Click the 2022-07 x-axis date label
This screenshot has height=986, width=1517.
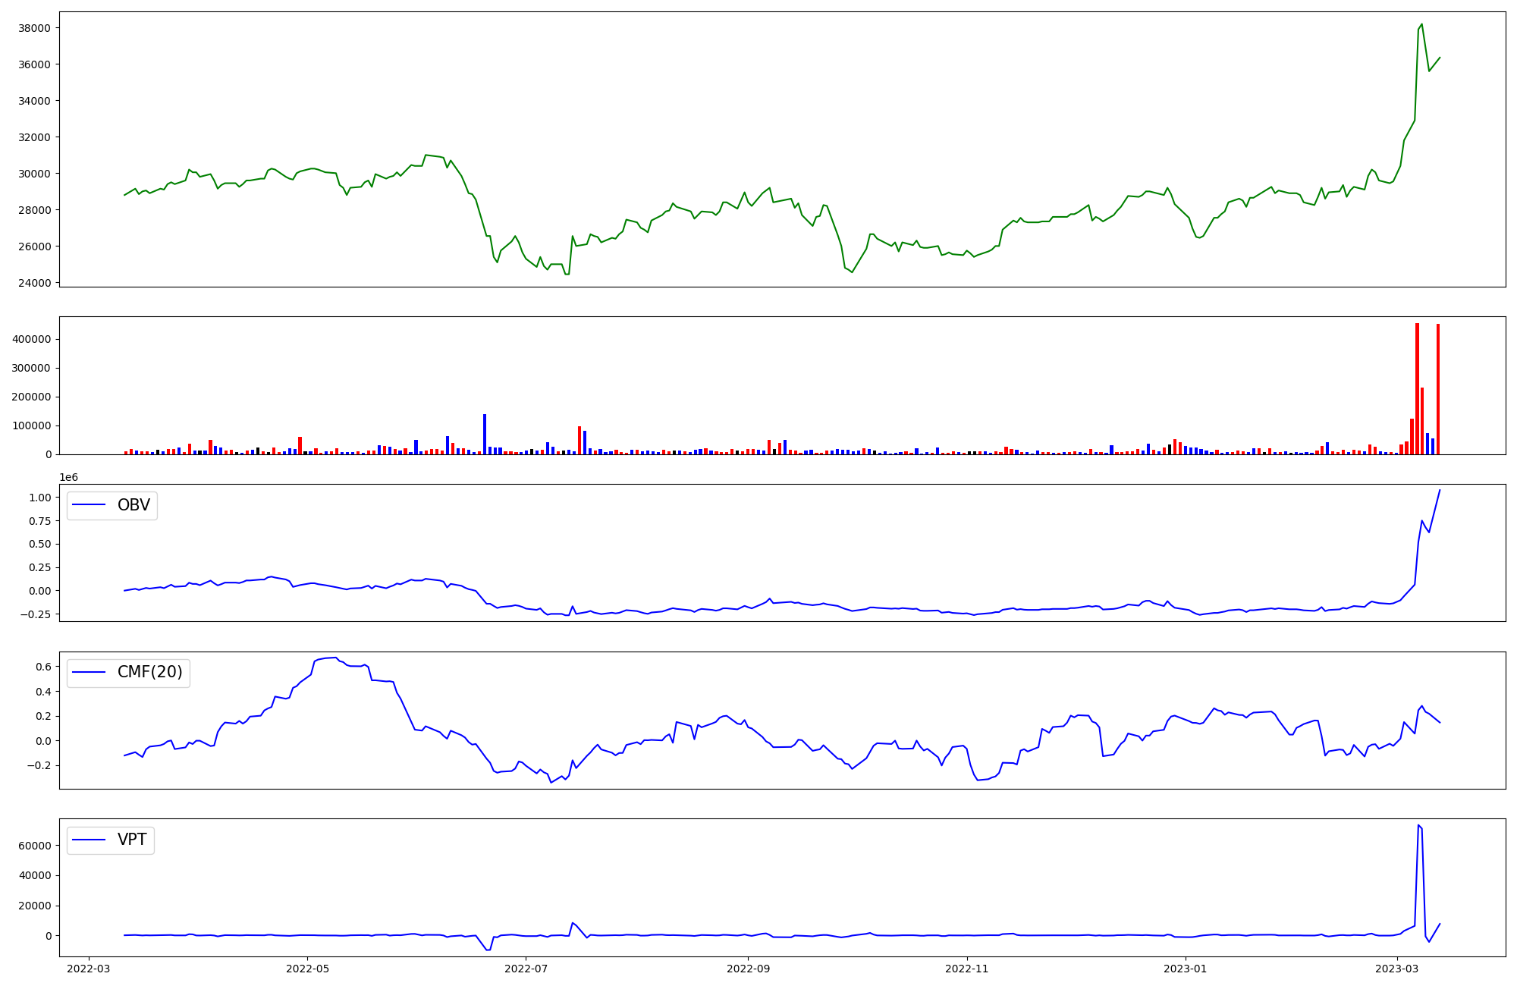click(526, 968)
